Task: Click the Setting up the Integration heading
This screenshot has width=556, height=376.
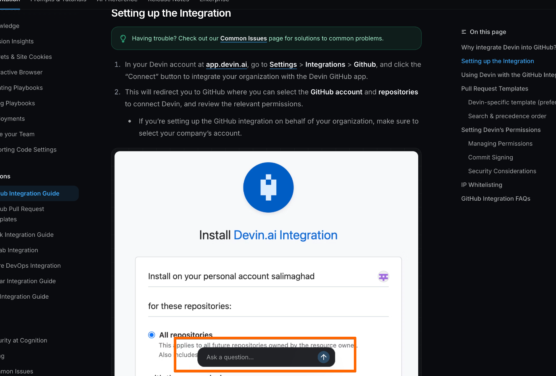Action: (x=171, y=13)
